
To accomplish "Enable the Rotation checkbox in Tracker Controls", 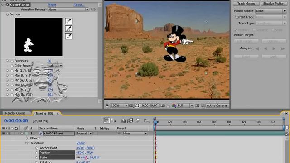I will 254,30.
